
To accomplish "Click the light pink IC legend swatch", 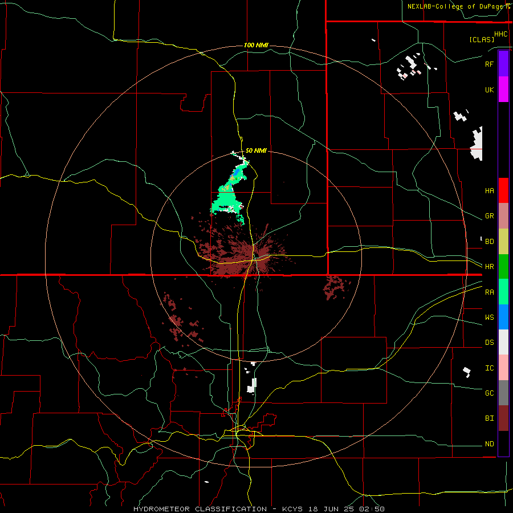I will [x=503, y=368].
